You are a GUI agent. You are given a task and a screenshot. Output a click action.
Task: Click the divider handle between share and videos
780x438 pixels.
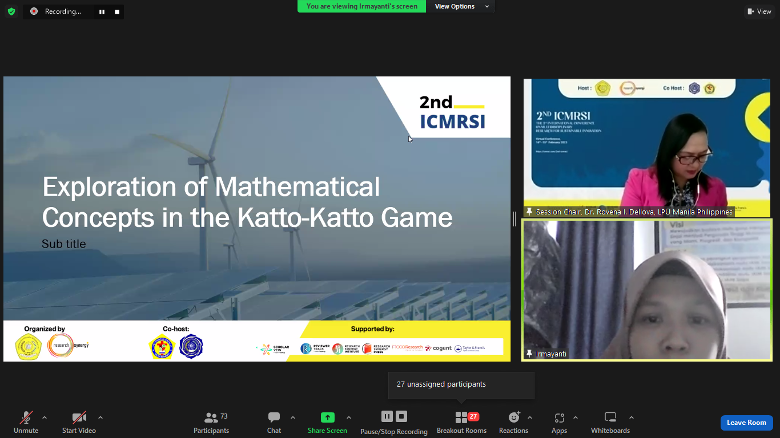pyautogui.click(x=514, y=218)
